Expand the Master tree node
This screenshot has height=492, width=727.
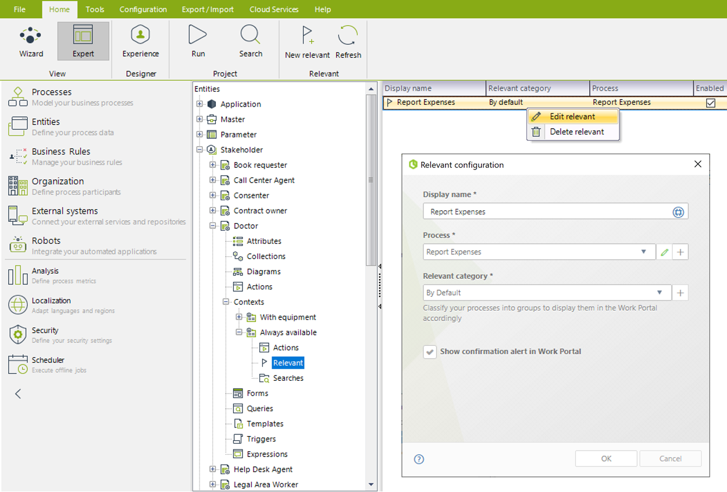(199, 119)
